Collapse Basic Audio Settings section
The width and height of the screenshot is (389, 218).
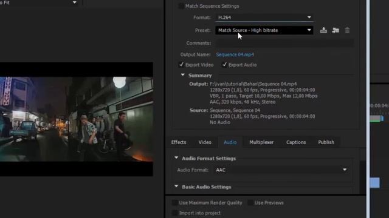coord(176,186)
